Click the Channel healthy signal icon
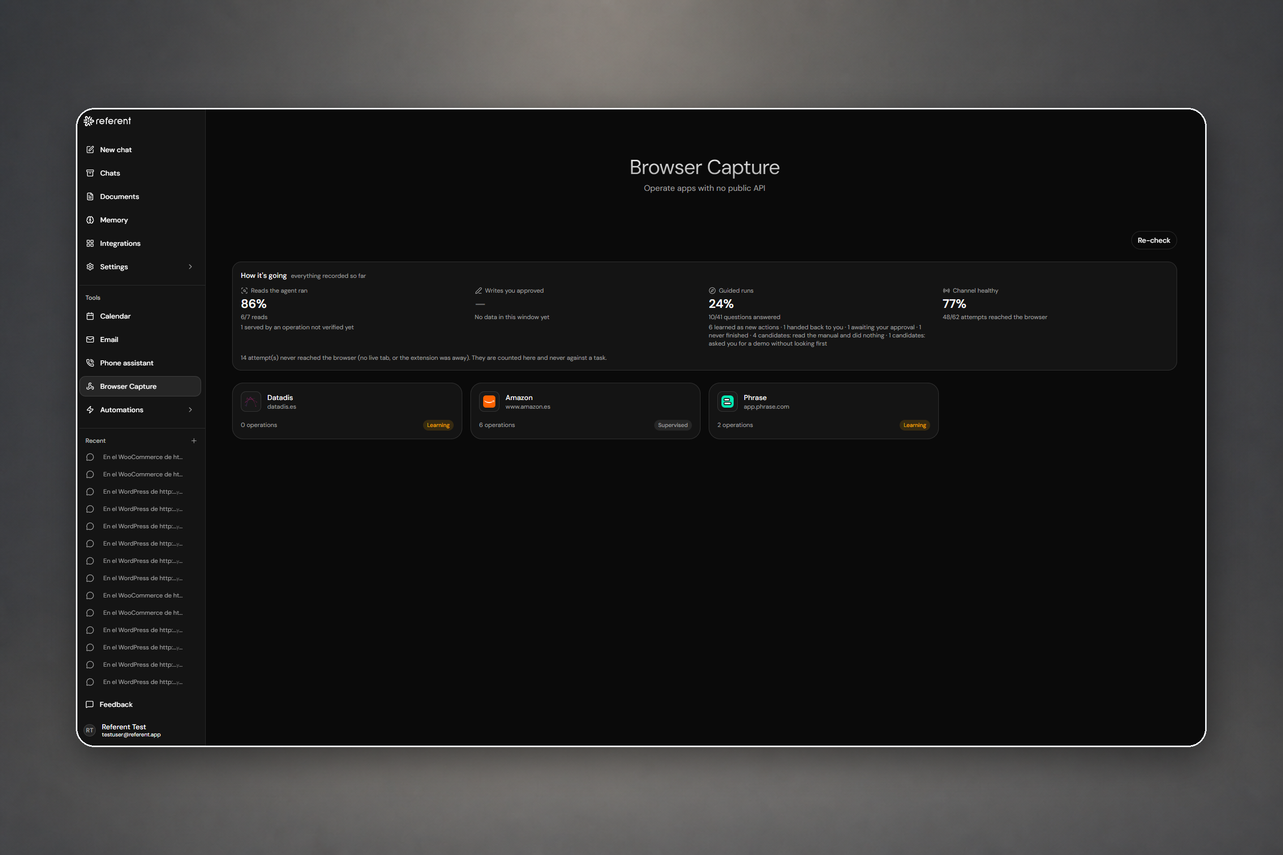 [x=946, y=291]
